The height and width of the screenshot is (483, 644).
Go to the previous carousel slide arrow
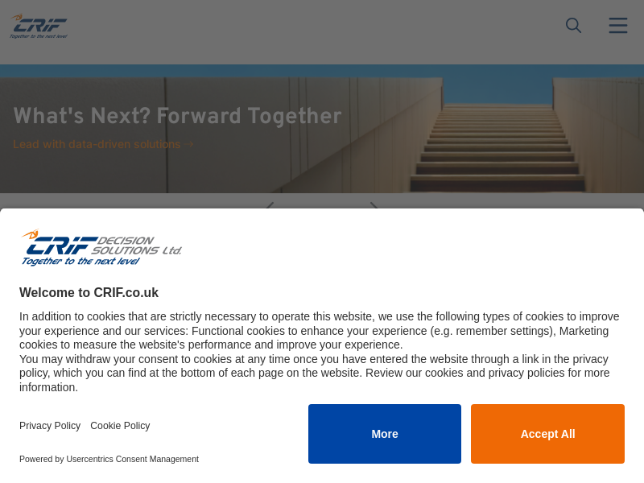[270, 204]
